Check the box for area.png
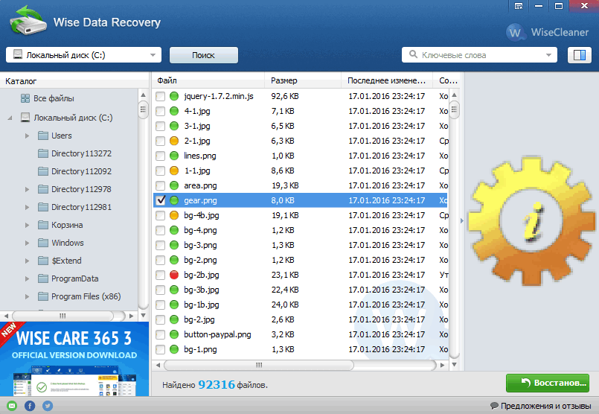 (161, 186)
